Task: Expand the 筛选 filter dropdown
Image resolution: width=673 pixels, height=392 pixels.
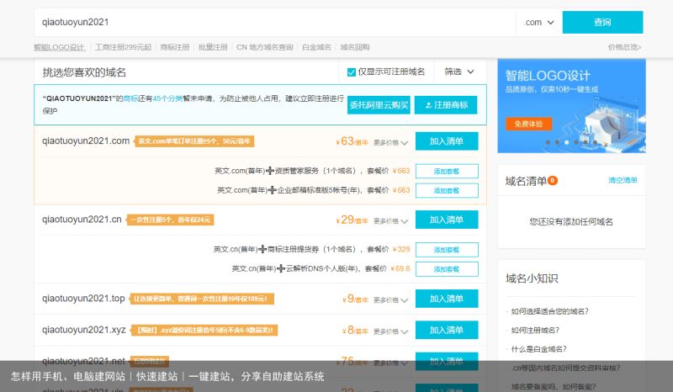Action: click(x=459, y=72)
